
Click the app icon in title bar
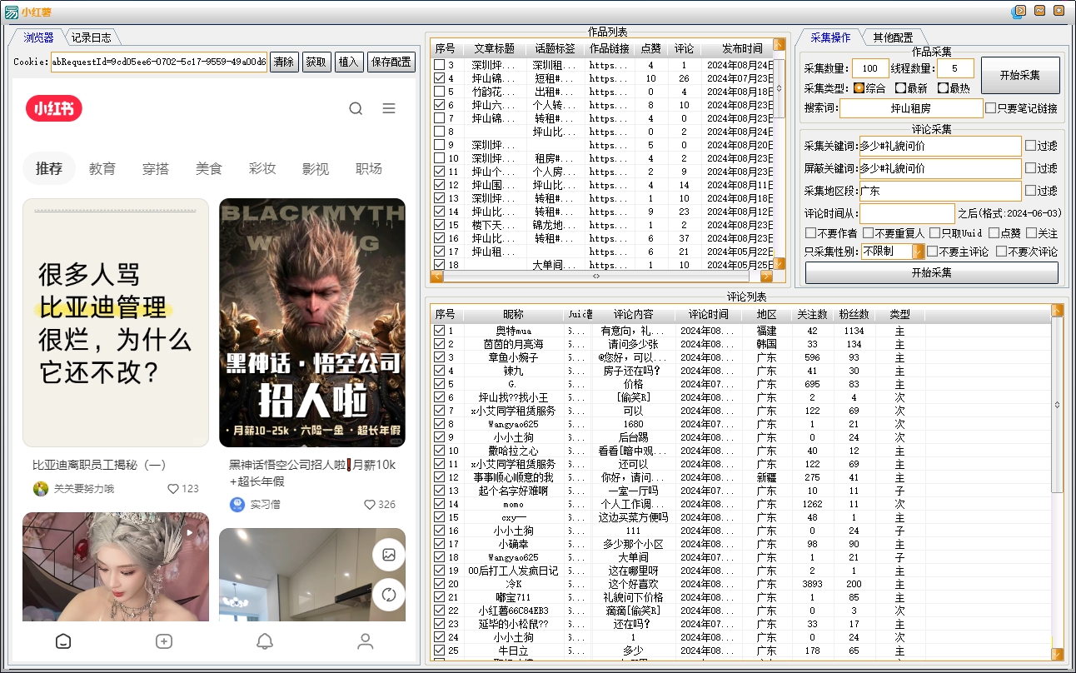[12, 12]
